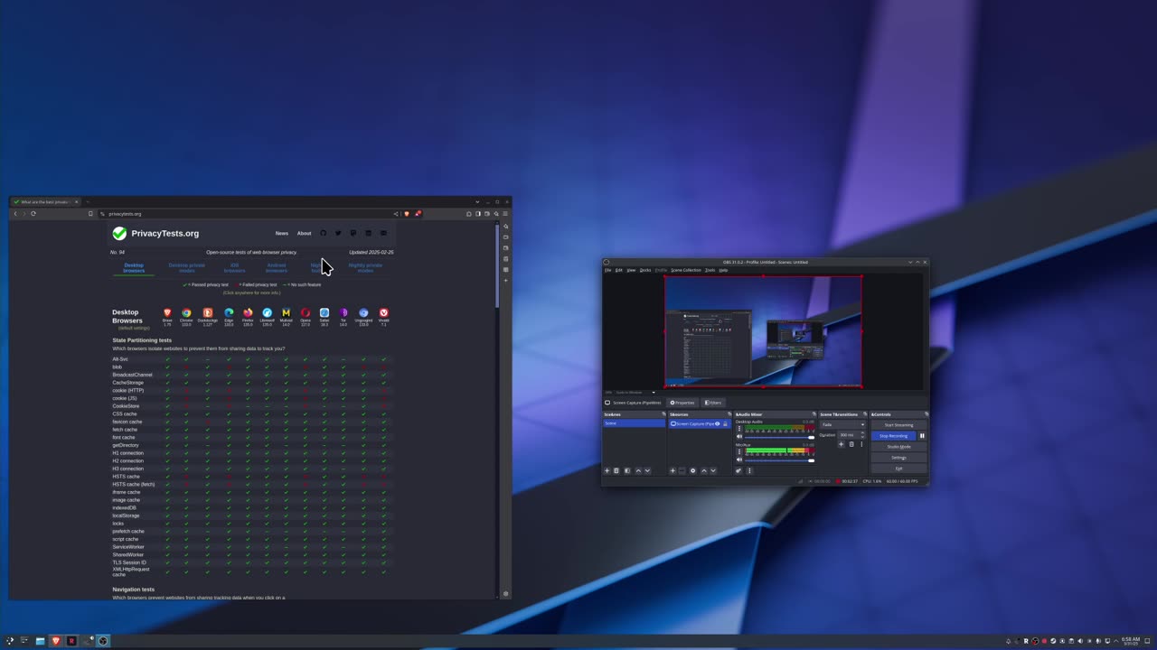Click the Brave browser icon in the table header

tap(167, 312)
